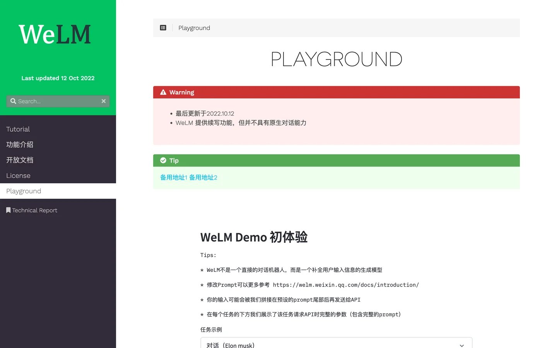Click the WeLM logo in sidebar

55,34
